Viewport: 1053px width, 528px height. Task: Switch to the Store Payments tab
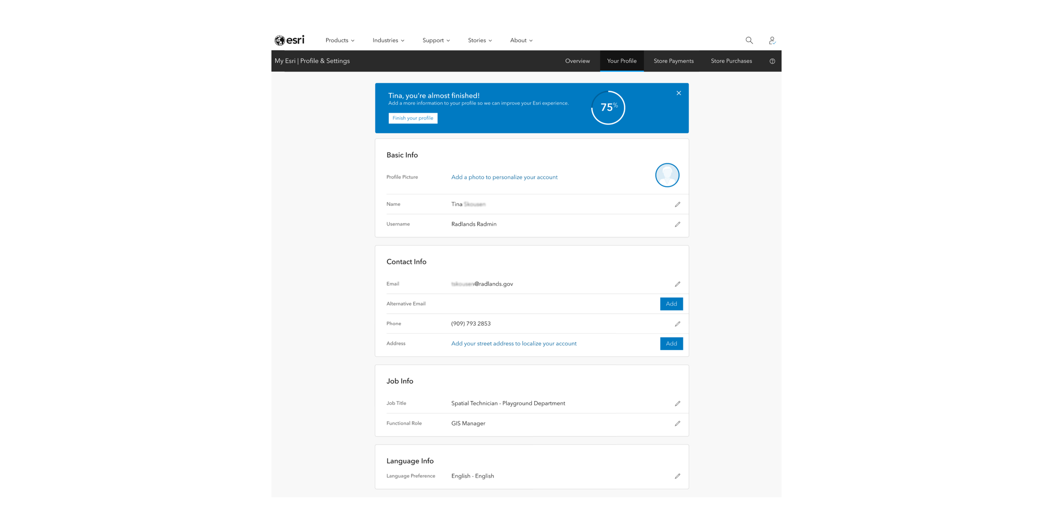[x=673, y=61]
